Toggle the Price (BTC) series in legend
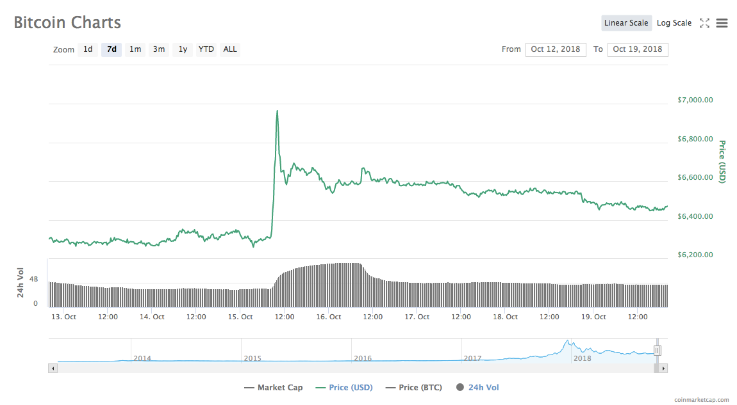The width and height of the screenshot is (737, 405). [x=413, y=388]
